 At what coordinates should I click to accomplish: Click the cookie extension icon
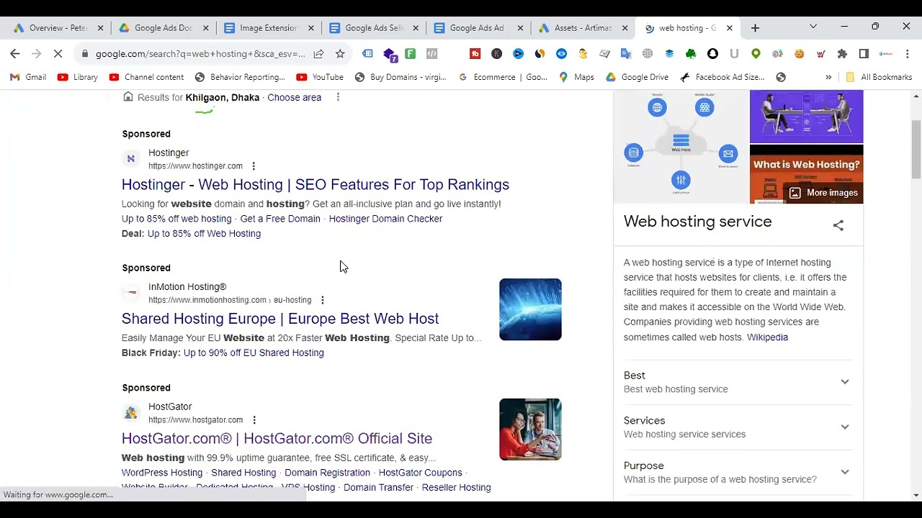(799, 54)
